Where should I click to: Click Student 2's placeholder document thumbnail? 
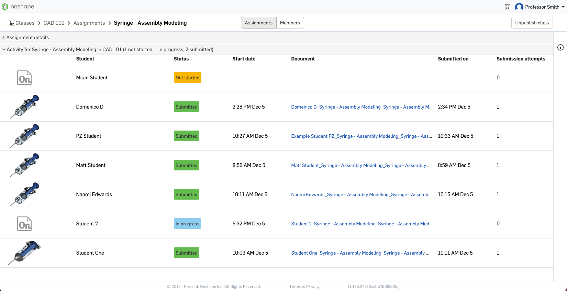point(24,224)
